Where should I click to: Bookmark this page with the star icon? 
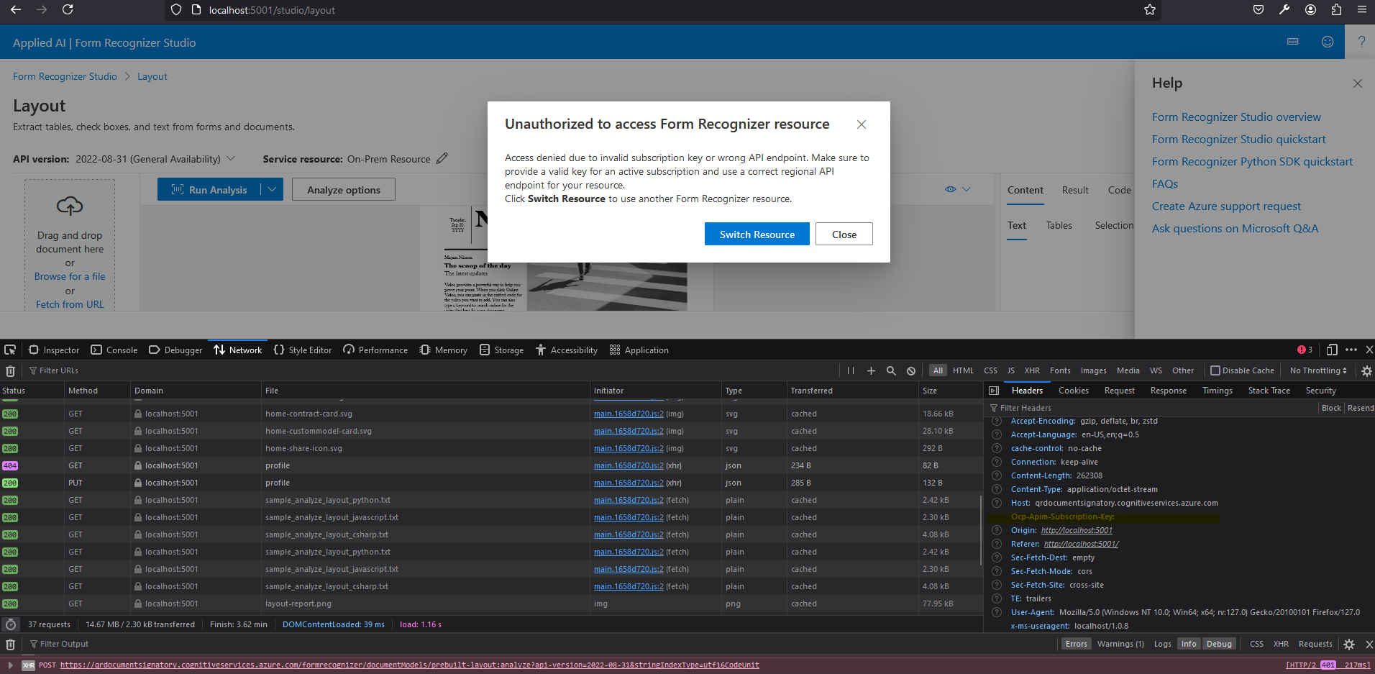pos(1150,10)
